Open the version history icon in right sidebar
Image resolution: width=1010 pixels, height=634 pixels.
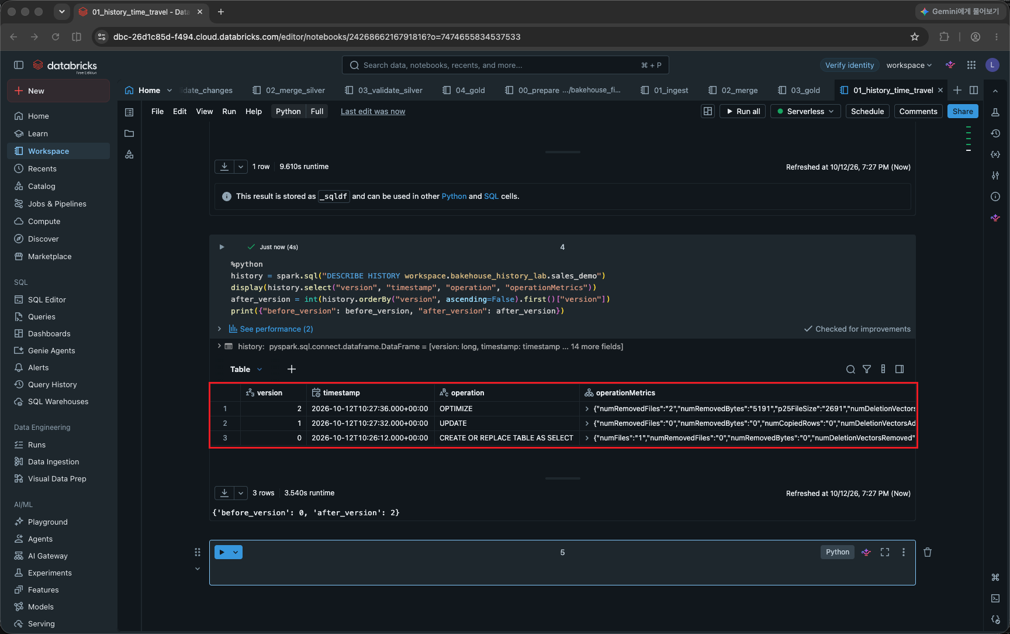(x=995, y=133)
